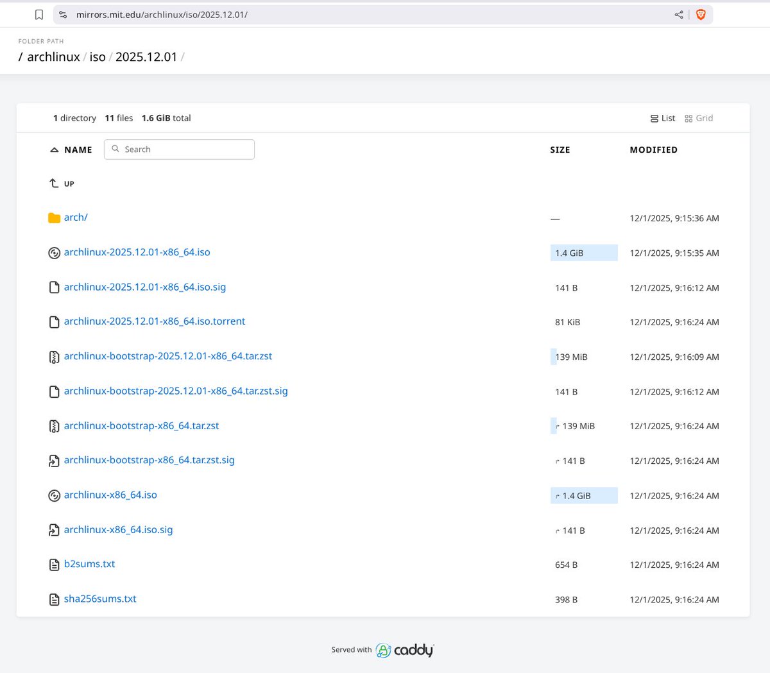Download archlinux-2025.12.01-x86_64.iso
This screenshot has width=770, height=673.
click(x=137, y=252)
